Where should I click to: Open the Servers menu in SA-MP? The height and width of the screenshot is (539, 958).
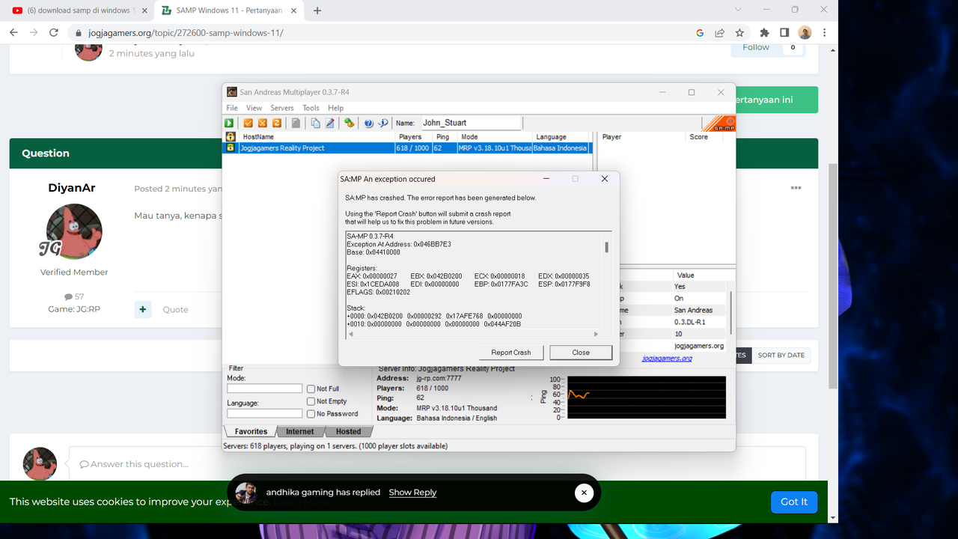(x=282, y=108)
